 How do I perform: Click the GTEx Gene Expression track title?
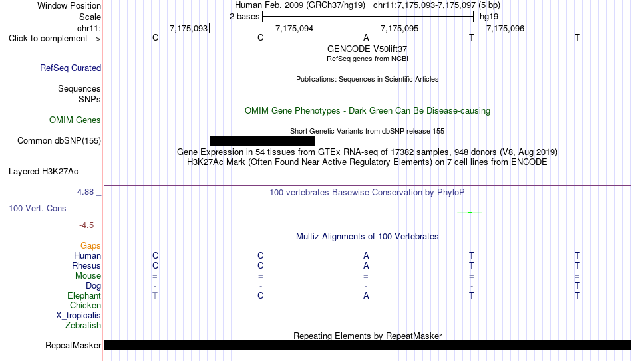[x=367, y=152]
